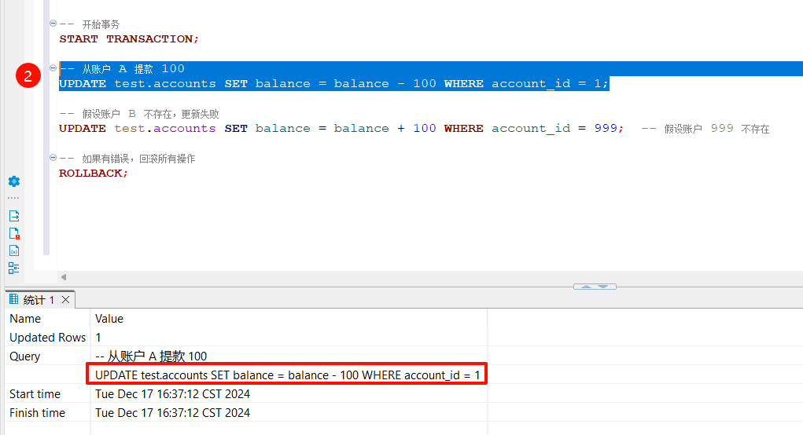Open the SQL editor settings gear
Screen dimensions: 803x435
click(13, 181)
